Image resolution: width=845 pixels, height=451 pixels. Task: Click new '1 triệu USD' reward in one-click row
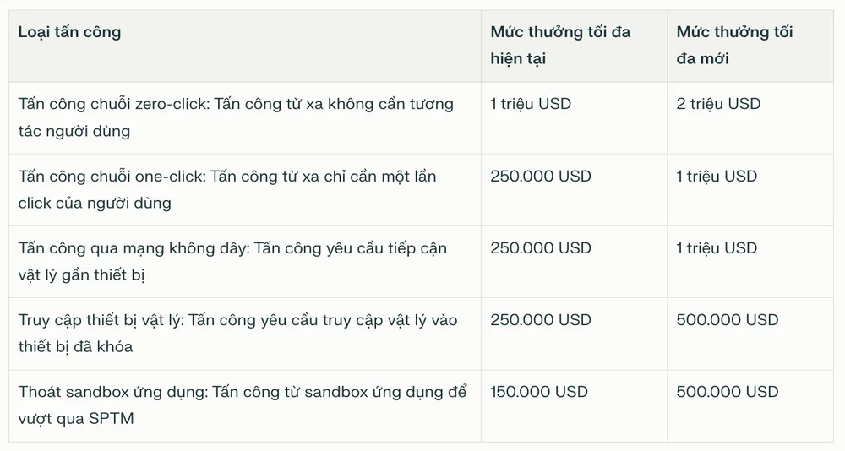(x=717, y=177)
